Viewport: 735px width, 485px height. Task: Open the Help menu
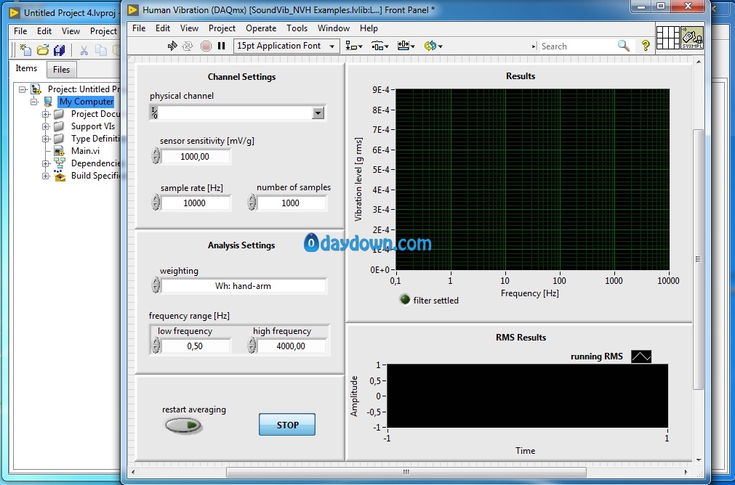[x=369, y=28]
